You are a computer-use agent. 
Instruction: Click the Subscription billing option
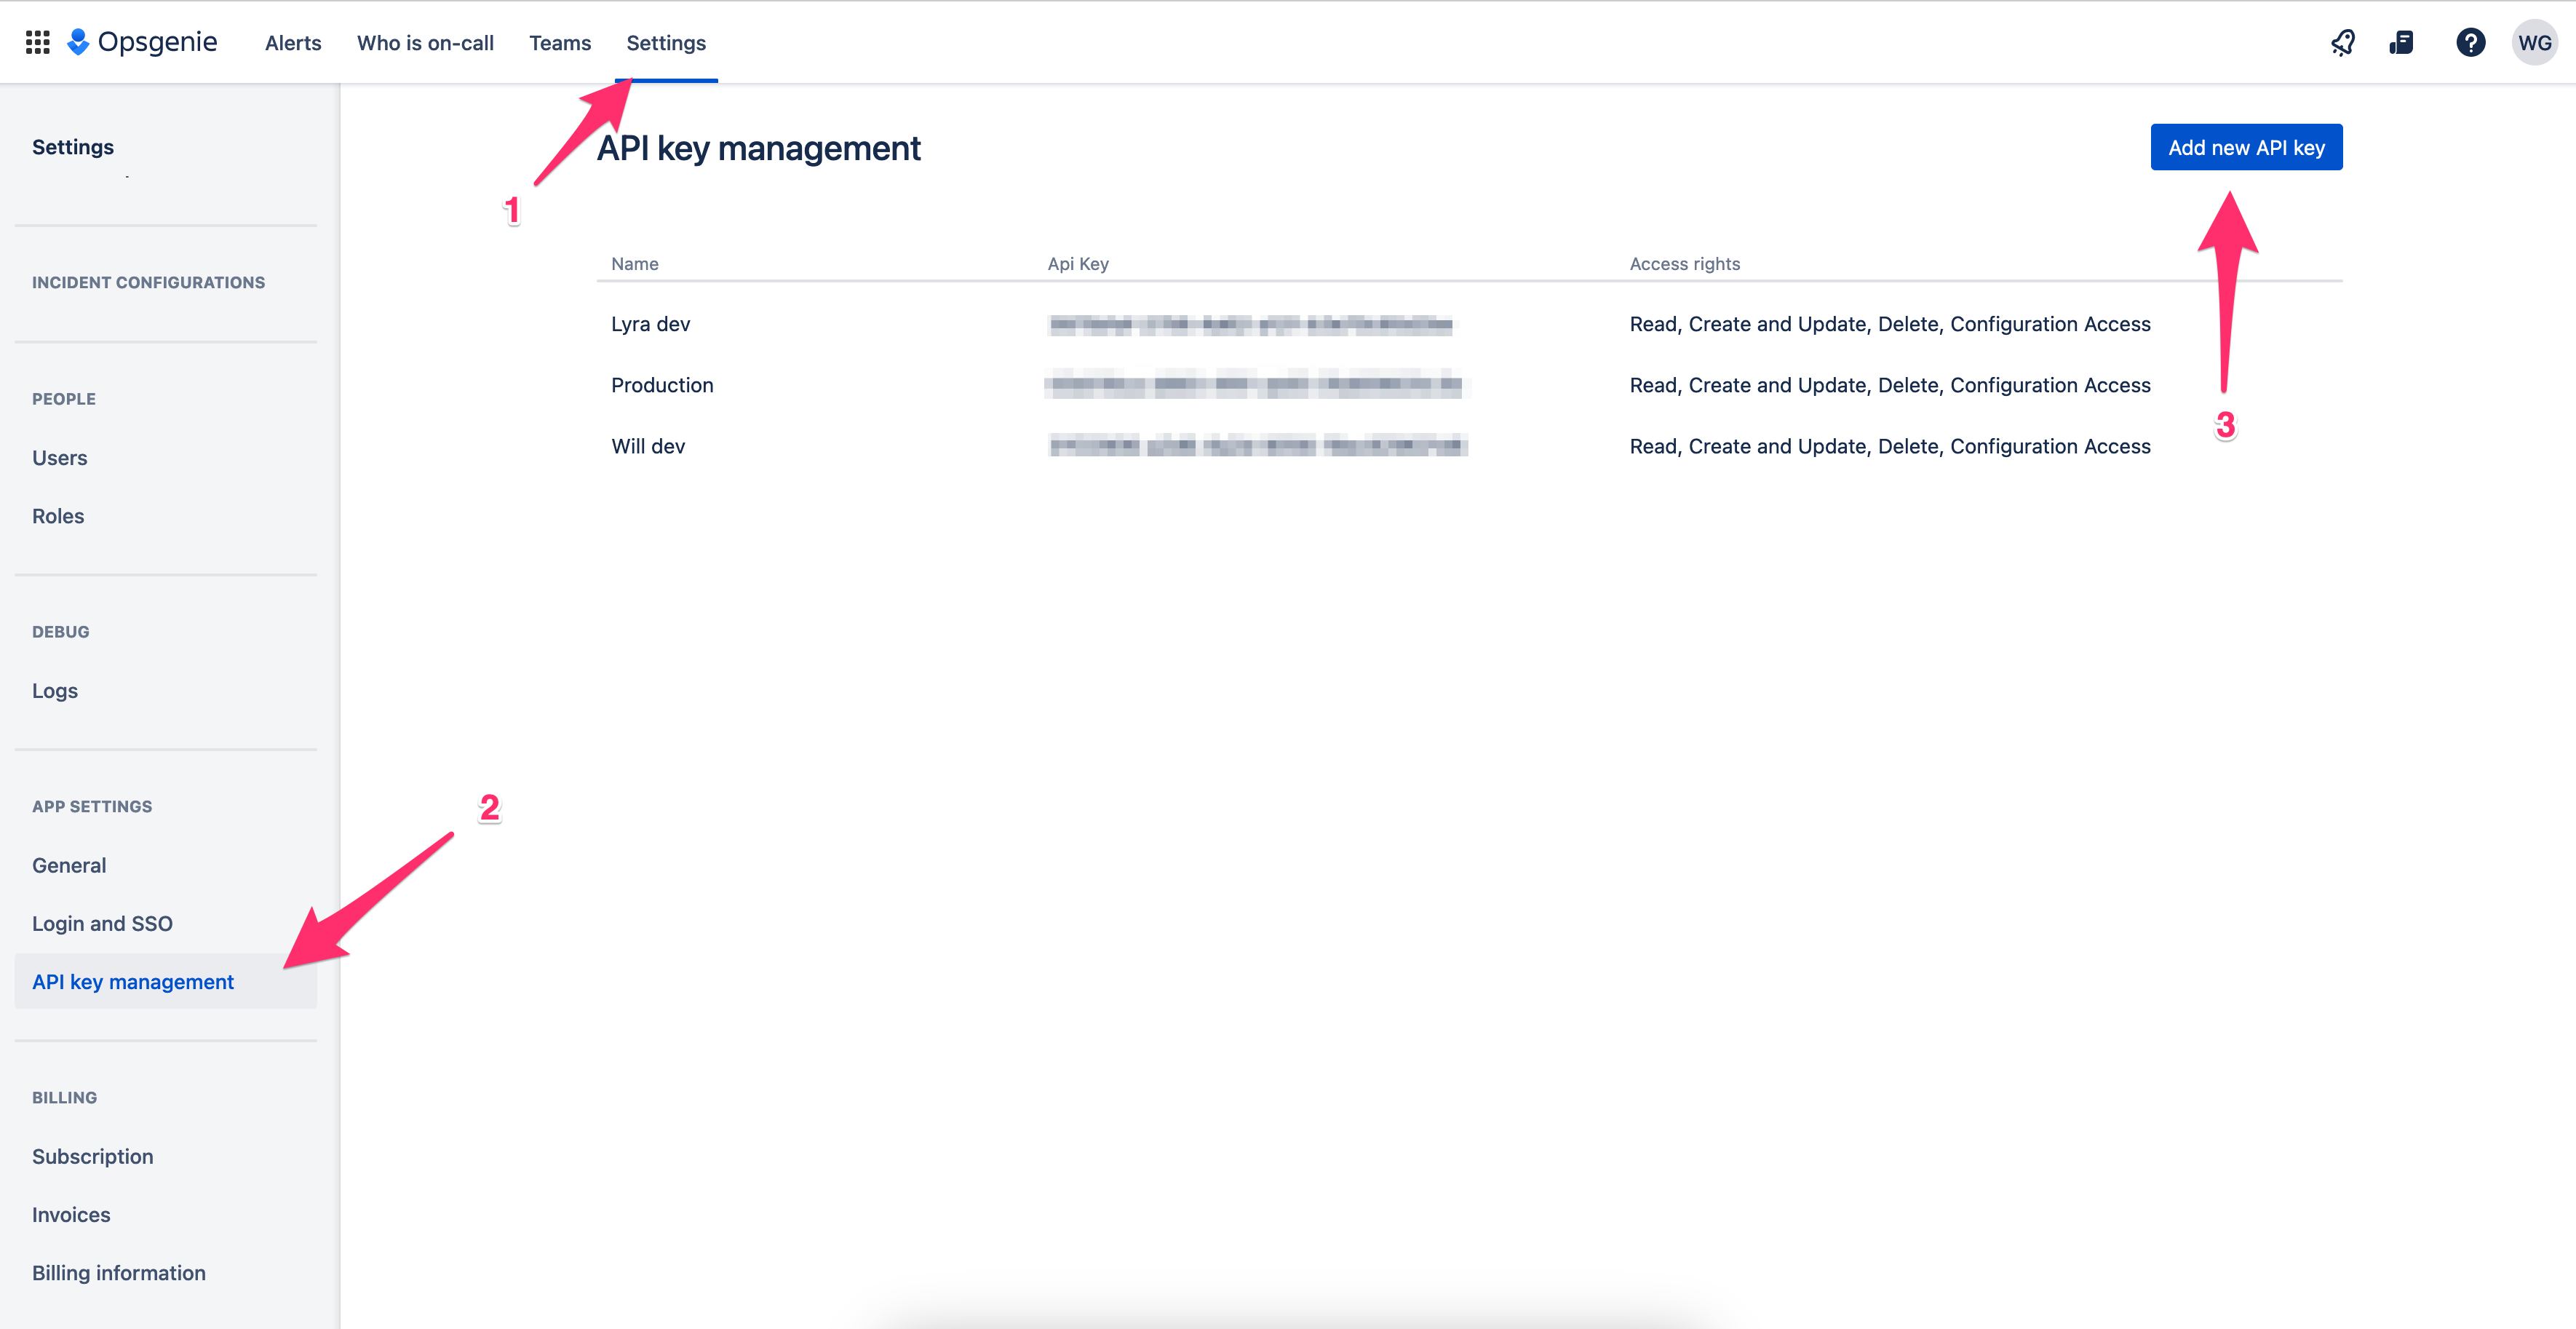[x=93, y=1156]
